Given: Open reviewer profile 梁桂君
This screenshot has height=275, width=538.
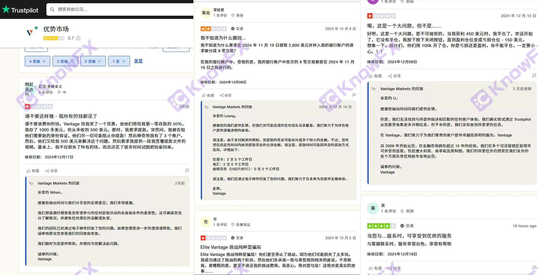Looking at the screenshot, I should 219,10.
